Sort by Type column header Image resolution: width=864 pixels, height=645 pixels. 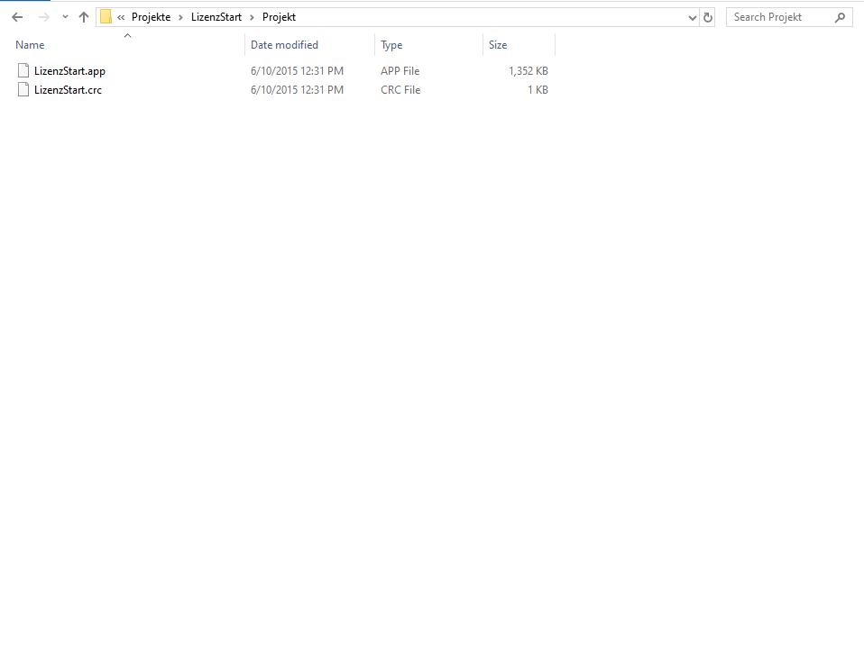click(x=391, y=45)
